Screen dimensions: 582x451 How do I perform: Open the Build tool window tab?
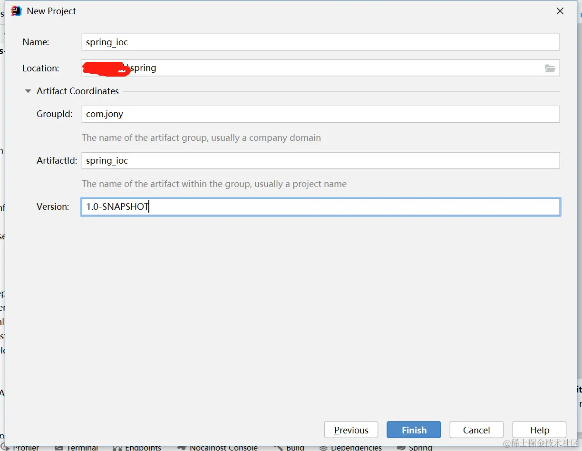click(x=289, y=448)
